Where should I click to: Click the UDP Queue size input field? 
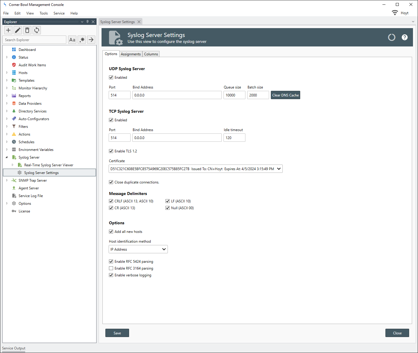pyautogui.click(x=234, y=95)
